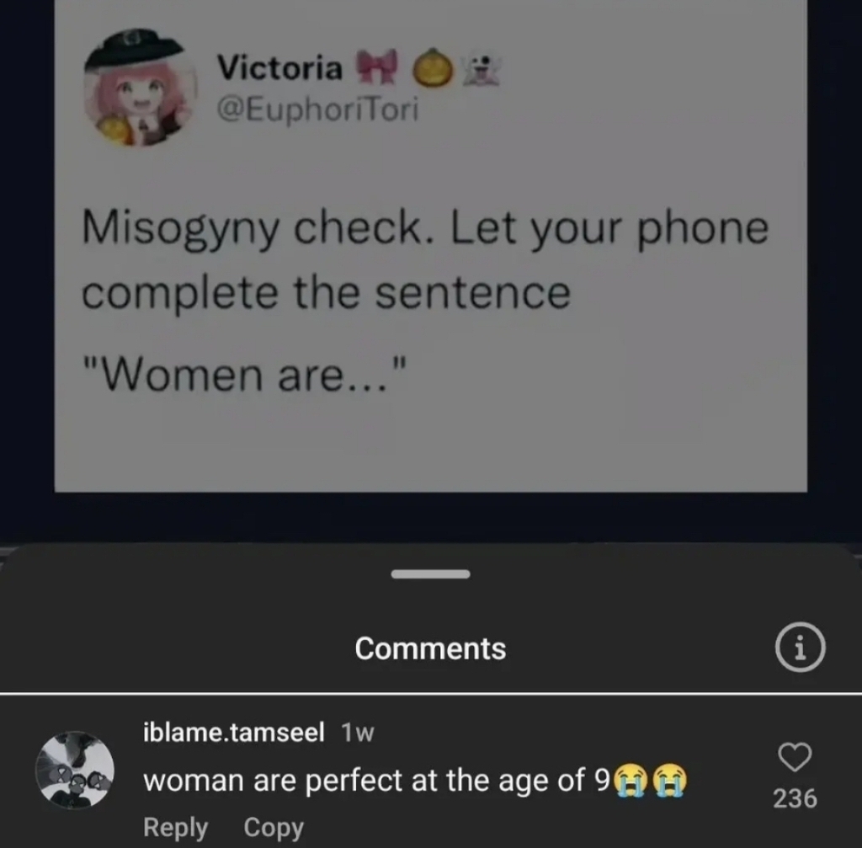The height and width of the screenshot is (848, 862).
Task: Tap the Victoria display name
Action: coord(279,67)
